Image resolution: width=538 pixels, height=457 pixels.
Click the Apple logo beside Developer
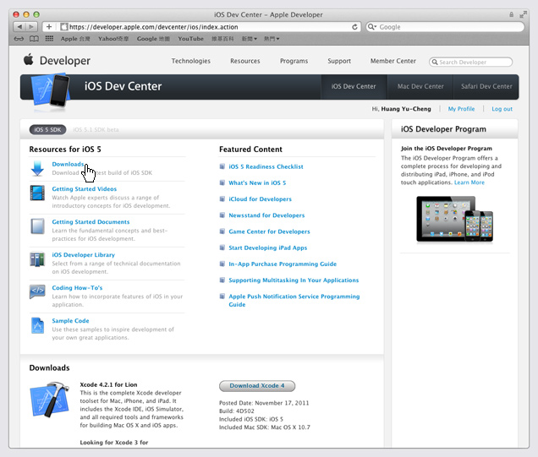click(x=29, y=59)
